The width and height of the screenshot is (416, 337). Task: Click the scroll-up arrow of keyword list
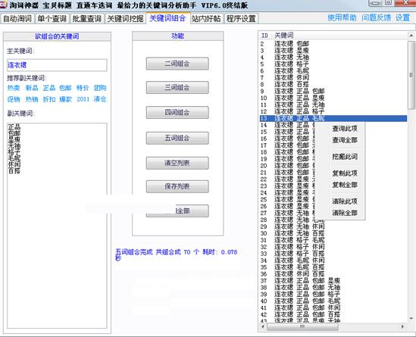tap(411, 36)
